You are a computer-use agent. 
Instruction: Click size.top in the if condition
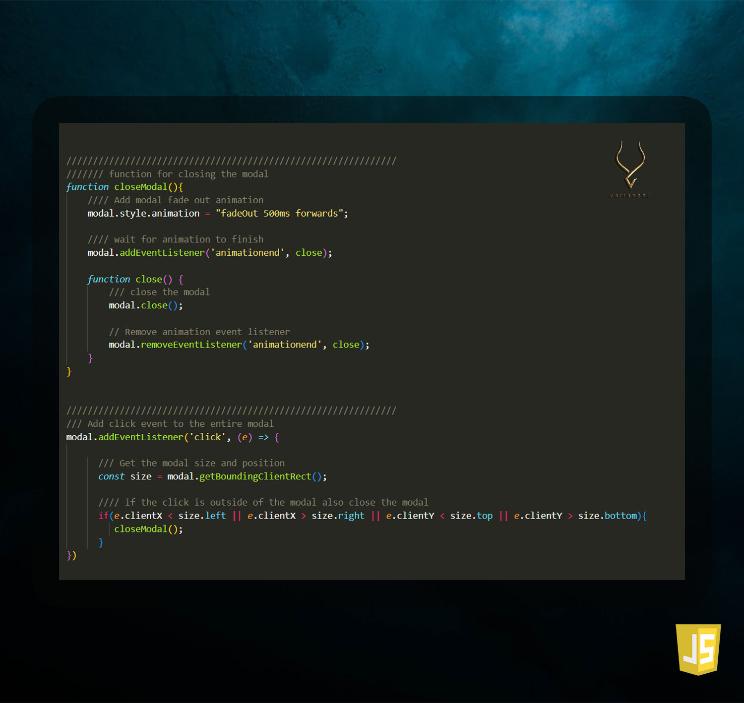[471, 516]
